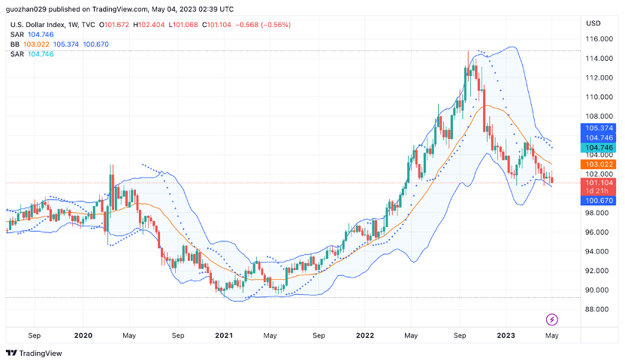The image size is (625, 364).
Task: Click the BB upper value 105.374 in legend
Action: (66, 44)
